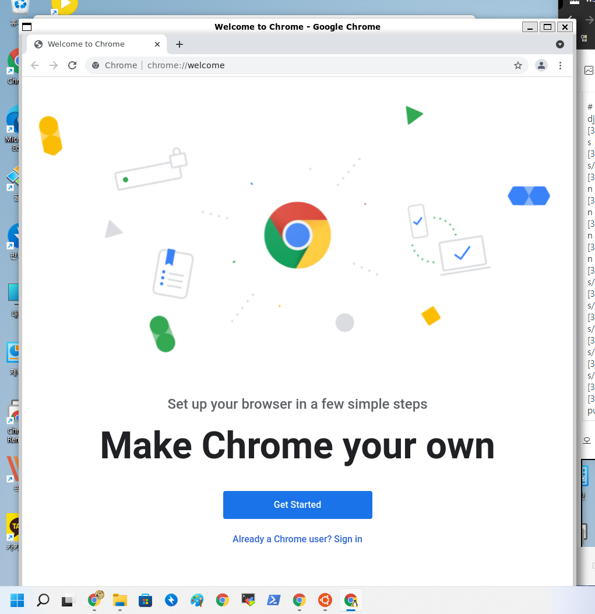595x614 pixels.
Task: Open the Windows Start menu
Action: 17,600
